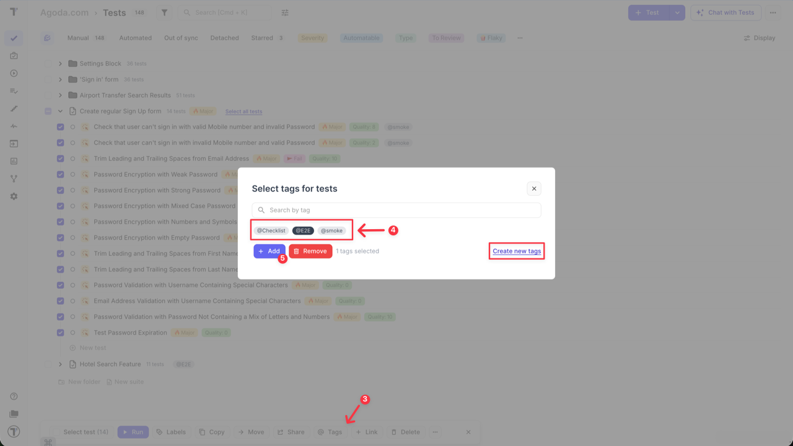Uncheck the Test Password Expiration checkbox
Viewport: 793px width, 446px height.
point(60,332)
